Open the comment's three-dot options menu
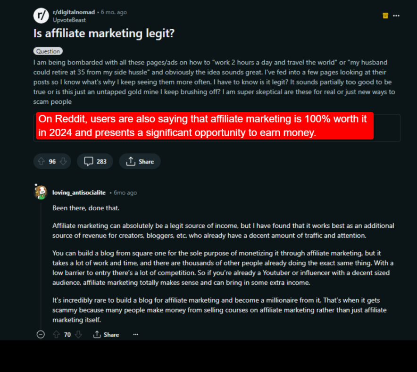The image size is (417, 372). 135,334
